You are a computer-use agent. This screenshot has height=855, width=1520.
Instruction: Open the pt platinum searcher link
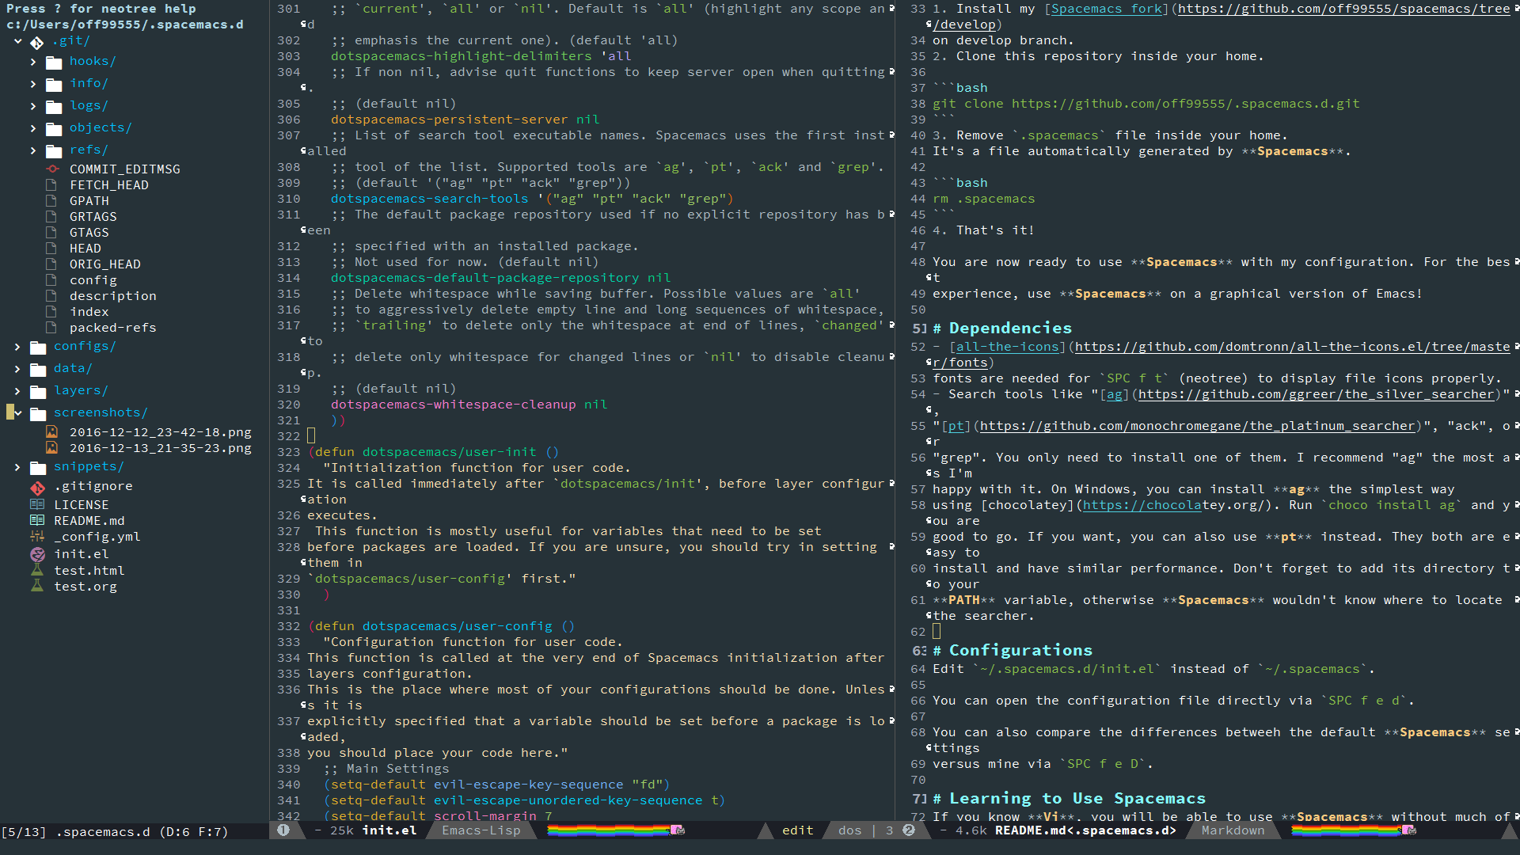[956, 426]
